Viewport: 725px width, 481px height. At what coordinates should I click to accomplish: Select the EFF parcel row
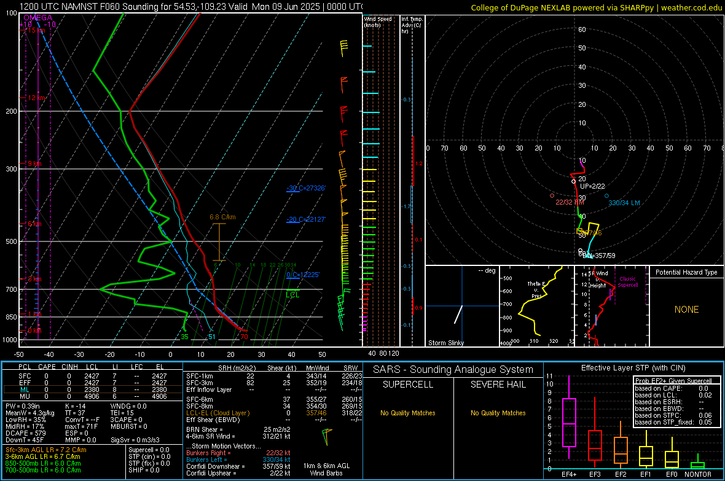tap(93, 383)
